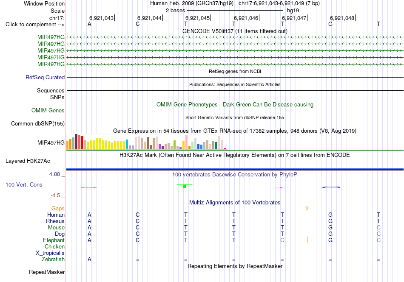Image resolution: width=404 pixels, height=282 pixels.
Task: Open the Common dbSNP(155) track label
Action: click(38, 123)
